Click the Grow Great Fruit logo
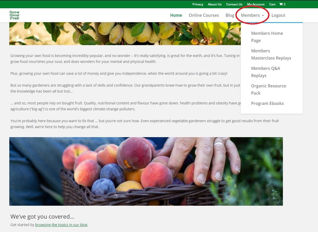Viewport: 318px width, 232px height. (14, 15)
